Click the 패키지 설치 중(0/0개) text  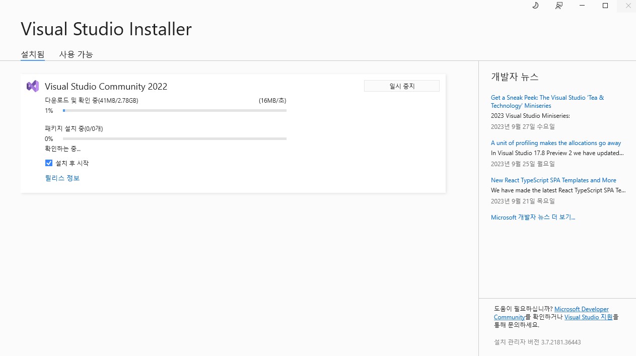coord(74,128)
